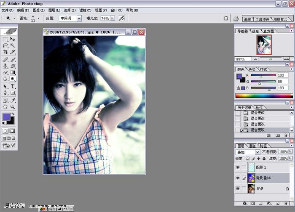Screen dimensions: 295x212
Task: Switch to the 通道 tab
Action: click(252, 146)
